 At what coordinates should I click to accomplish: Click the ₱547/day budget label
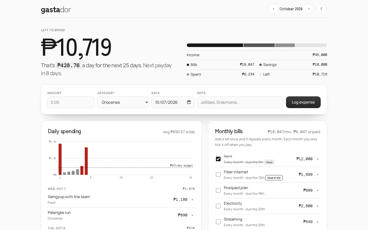tap(181, 166)
